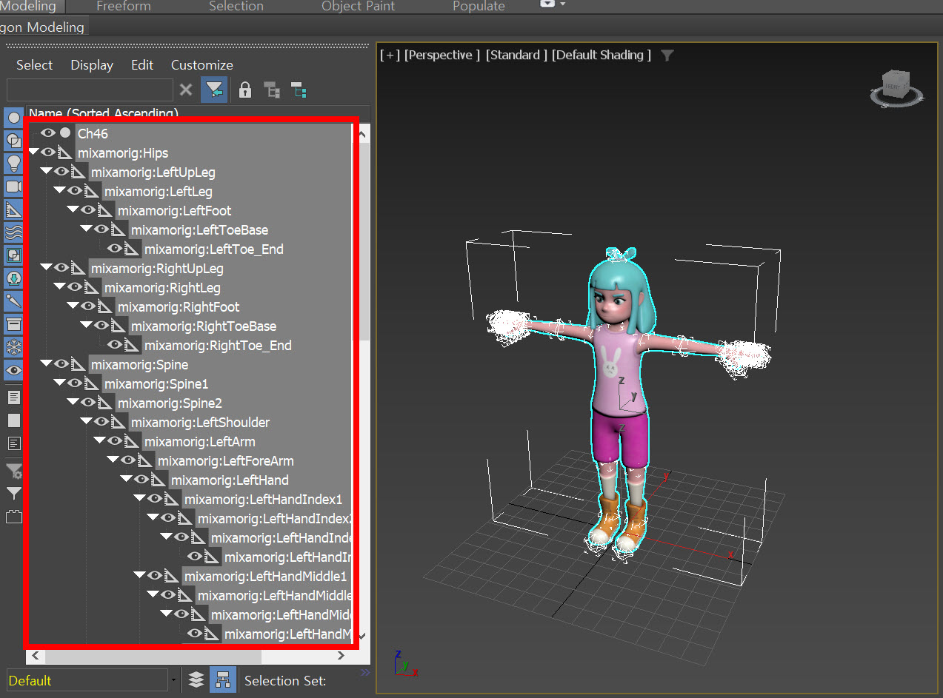Click [Standard] viewport label
Viewport: 943px width, 698px height.
(516, 55)
